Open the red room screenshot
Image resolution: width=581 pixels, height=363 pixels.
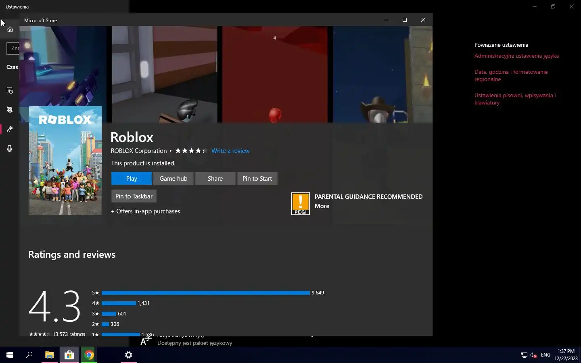(275, 75)
